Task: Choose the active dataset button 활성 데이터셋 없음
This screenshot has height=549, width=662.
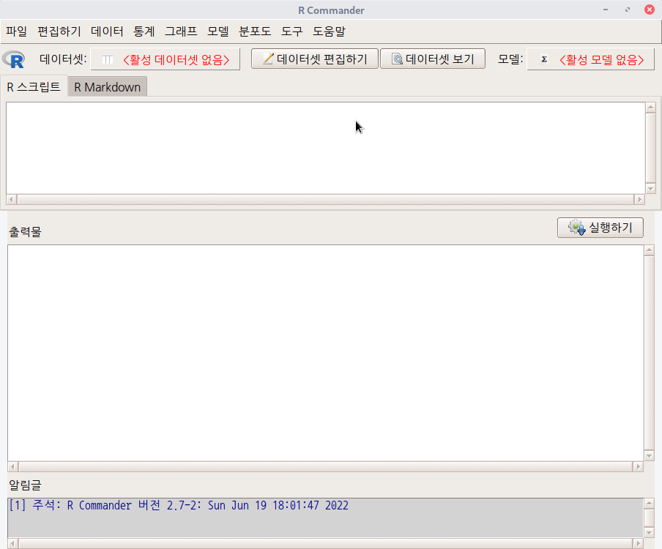Action: pos(165,59)
